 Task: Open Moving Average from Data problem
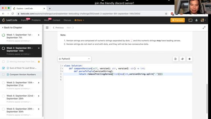tap(23, 61)
